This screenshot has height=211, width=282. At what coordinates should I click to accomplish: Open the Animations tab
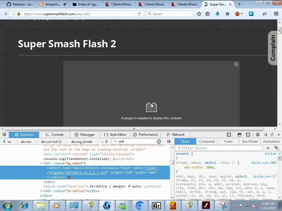(271, 141)
